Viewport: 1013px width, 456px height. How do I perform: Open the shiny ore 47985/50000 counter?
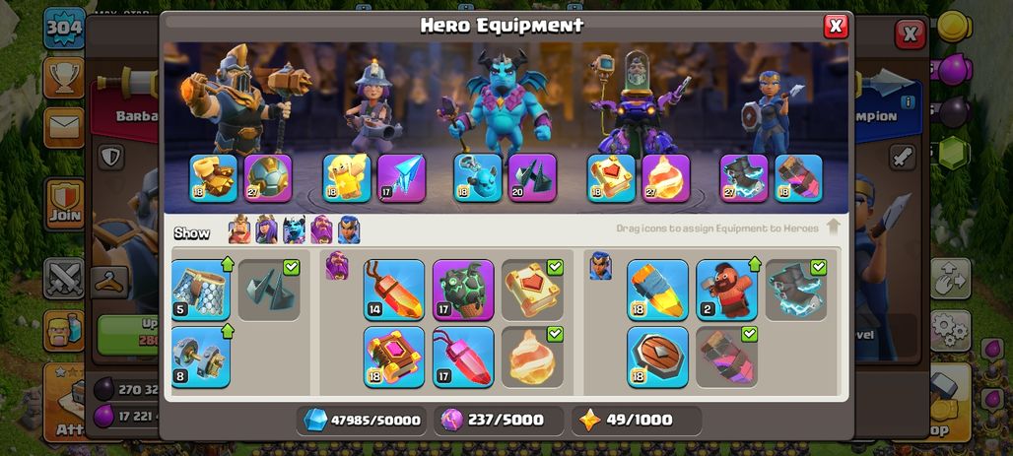(362, 420)
